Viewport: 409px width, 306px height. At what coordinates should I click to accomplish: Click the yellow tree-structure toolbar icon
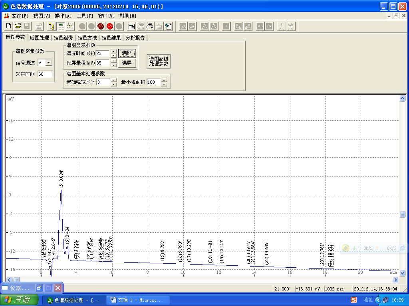tap(52, 26)
